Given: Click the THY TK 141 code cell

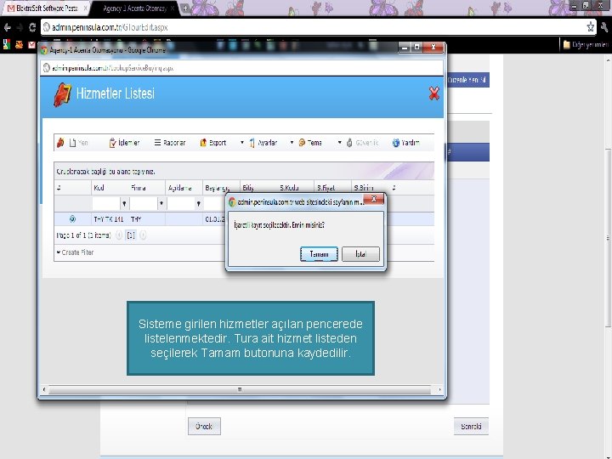Looking at the screenshot, I should click(x=109, y=219).
